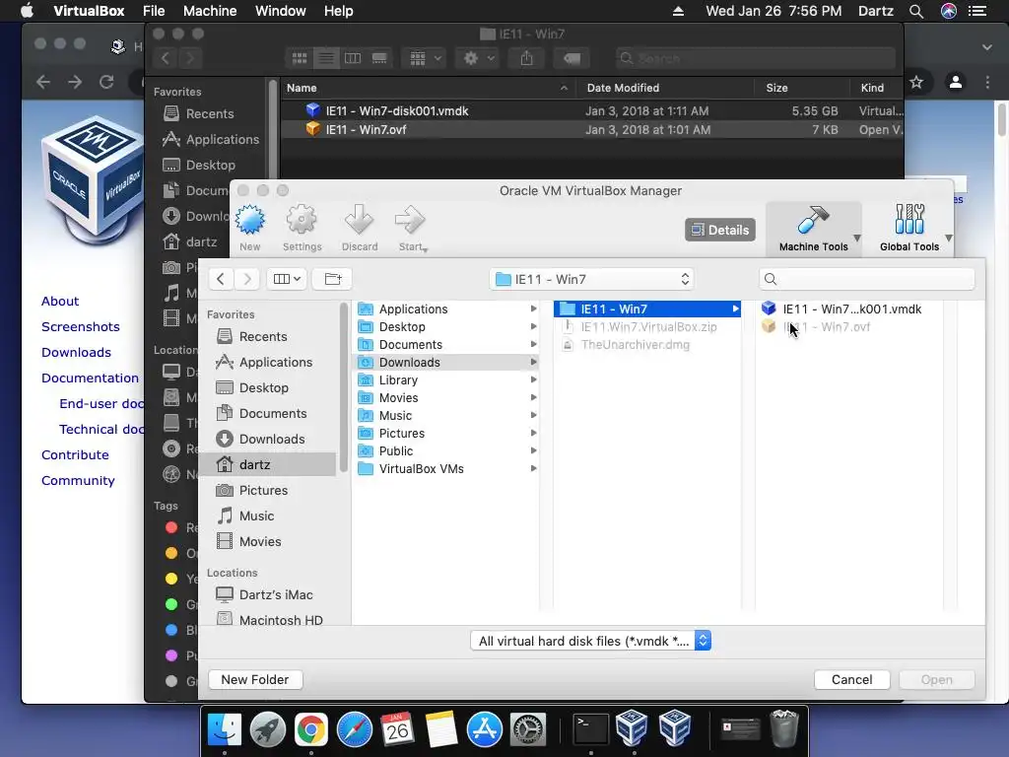Change file dialog column view mode

[287, 279]
